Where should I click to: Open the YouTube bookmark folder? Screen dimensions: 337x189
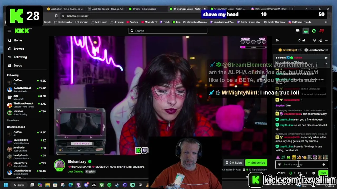click(x=82, y=22)
